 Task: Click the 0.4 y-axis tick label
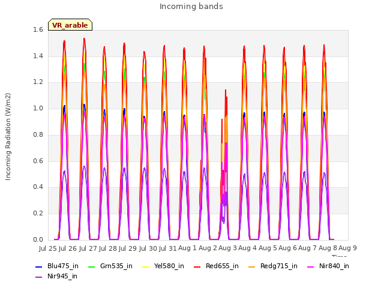(38, 187)
